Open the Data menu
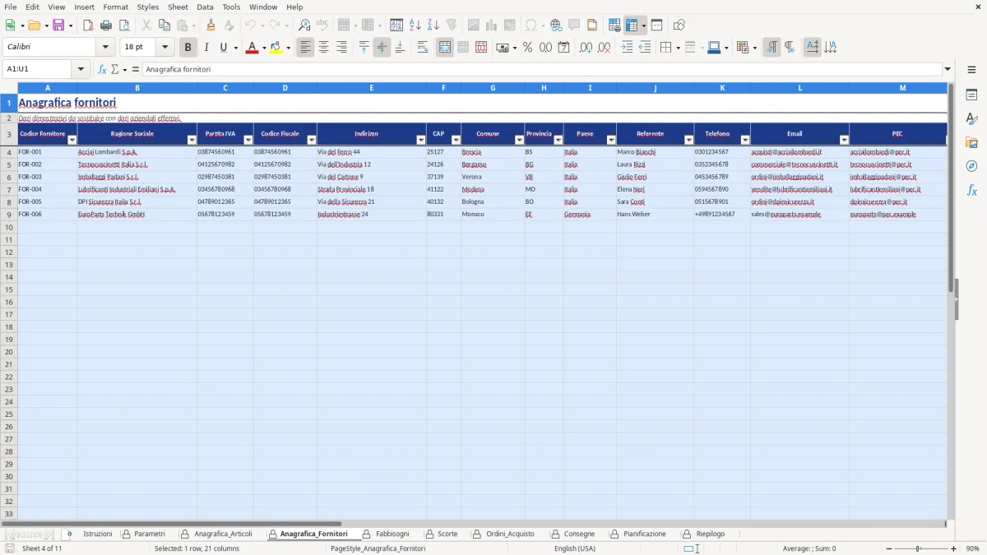The width and height of the screenshot is (987, 555). click(x=206, y=7)
